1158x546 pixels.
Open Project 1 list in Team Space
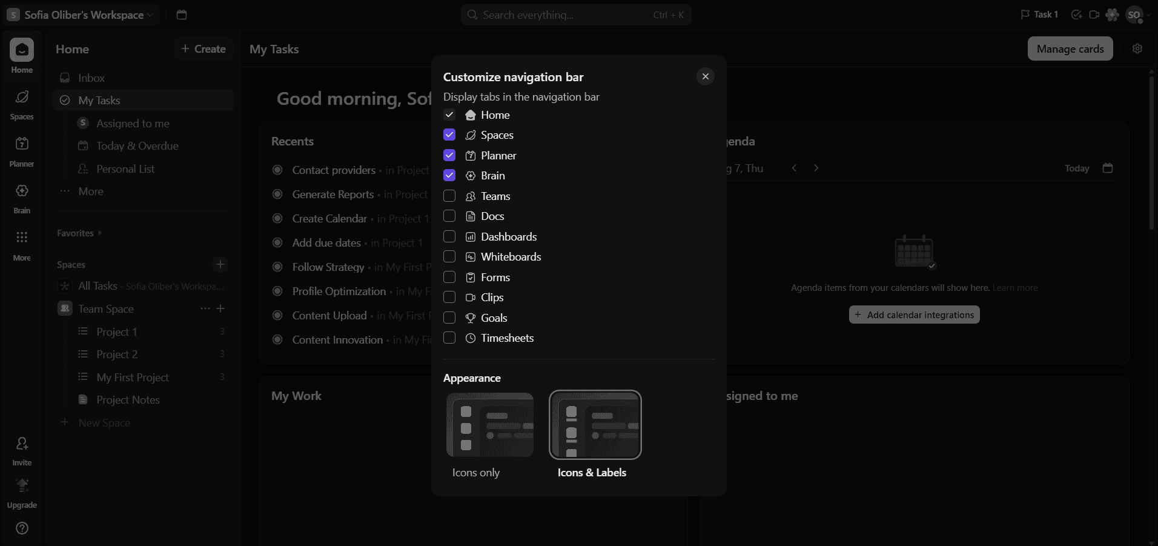(116, 332)
